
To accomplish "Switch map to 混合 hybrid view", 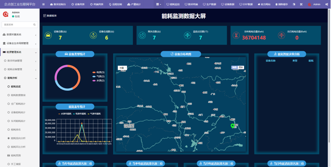I will click(x=241, y=68).
